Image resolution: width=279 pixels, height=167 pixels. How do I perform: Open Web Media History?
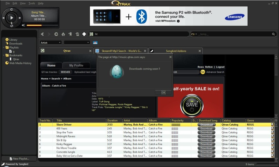point(20,63)
